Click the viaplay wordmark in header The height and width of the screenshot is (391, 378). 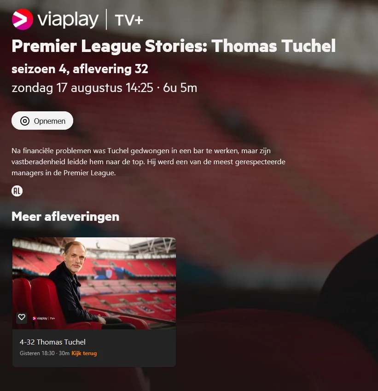pos(68,20)
